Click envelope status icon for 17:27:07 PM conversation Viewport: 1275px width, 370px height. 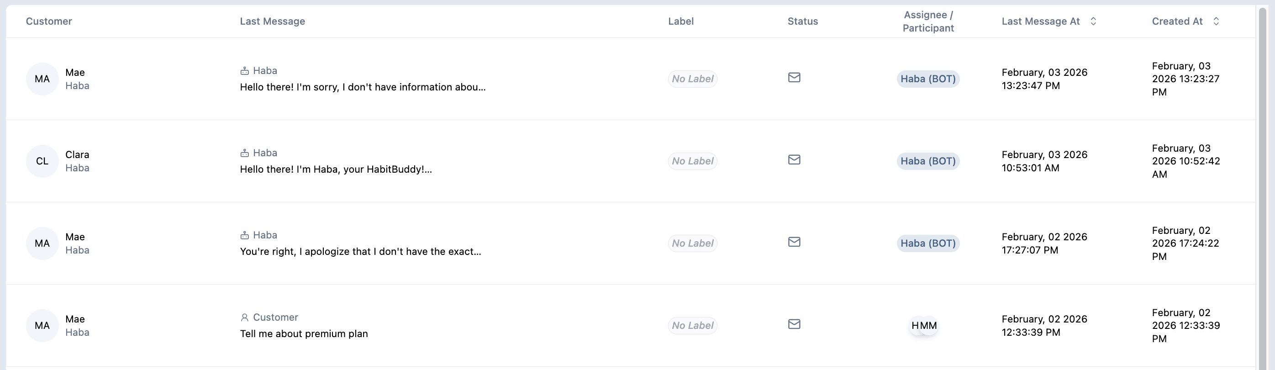pos(794,242)
